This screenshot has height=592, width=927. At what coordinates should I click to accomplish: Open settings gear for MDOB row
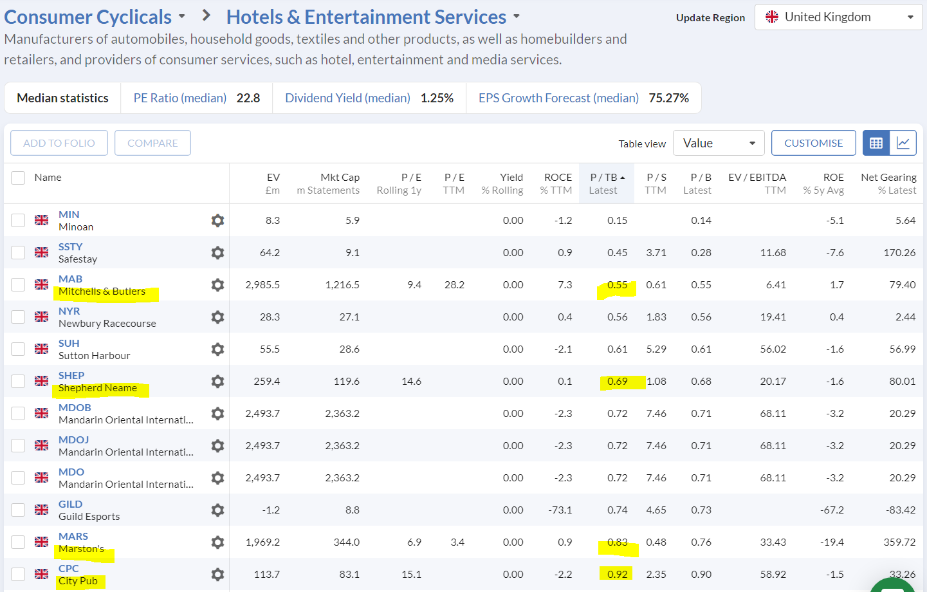pyautogui.click(x=217, y=414)
